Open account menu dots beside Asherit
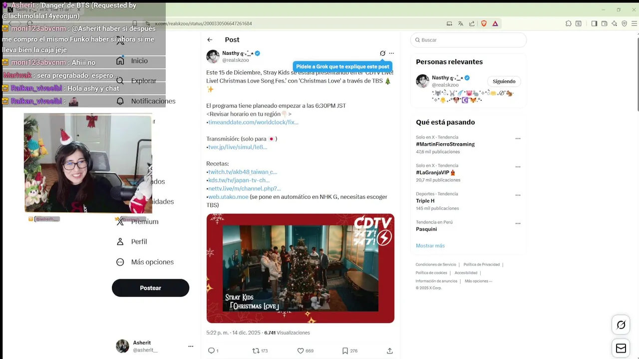 point(191,346)
